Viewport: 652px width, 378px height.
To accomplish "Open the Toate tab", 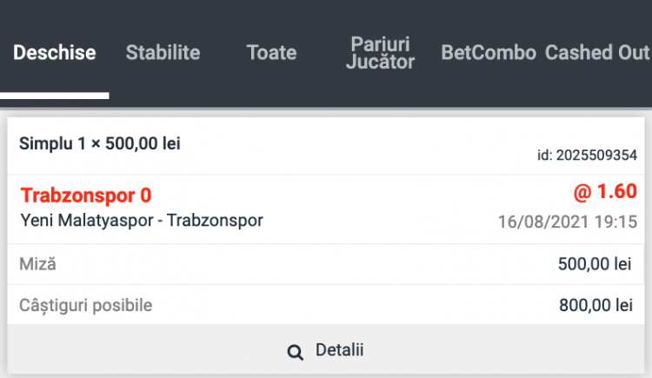I will click(272, 53).
